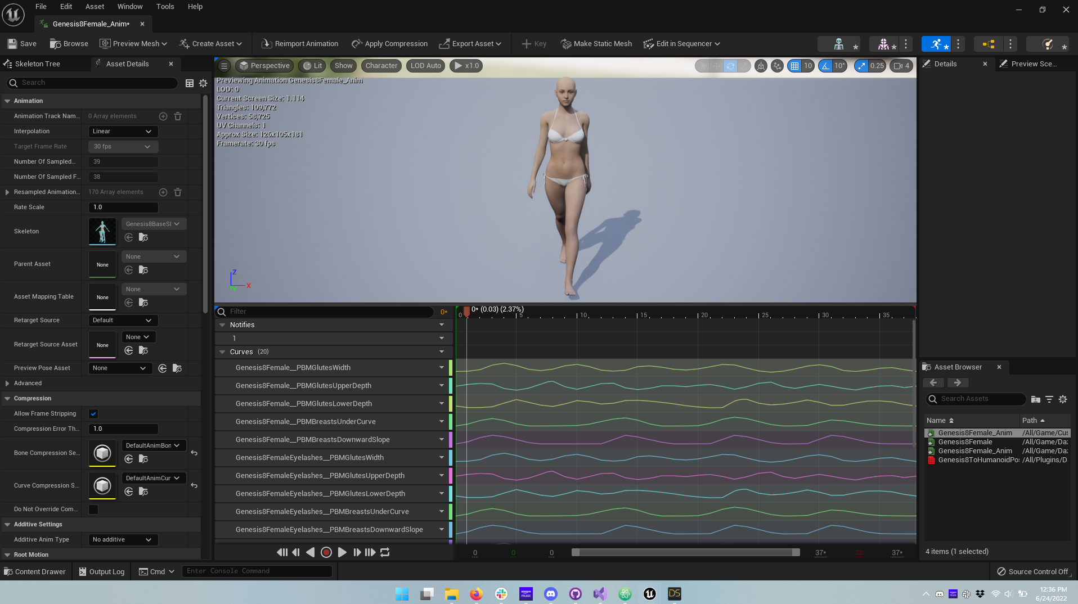1078x604 pixels.
Task: Open the Tools menu
Action: coord(165,7)
